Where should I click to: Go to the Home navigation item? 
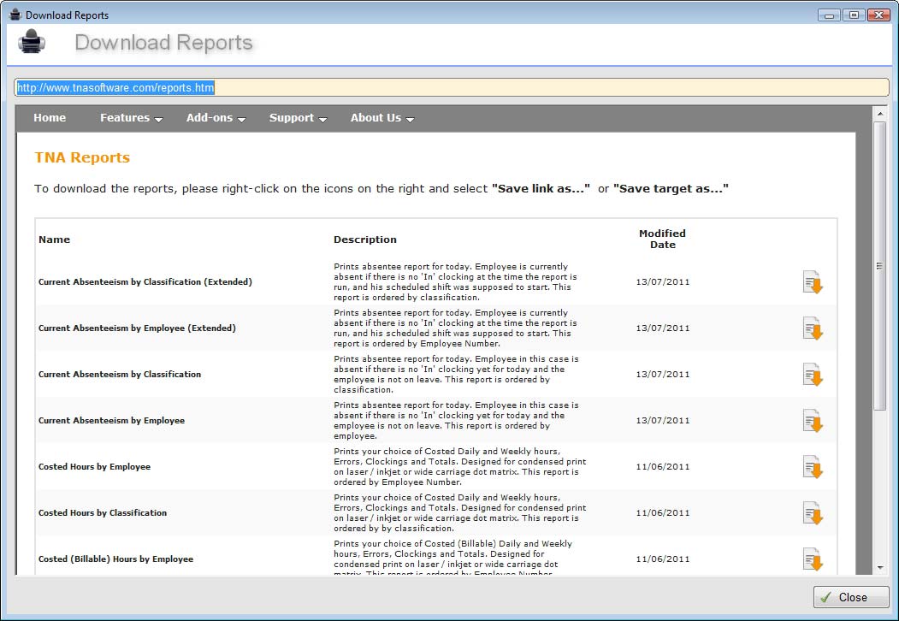click(x=50, y=118)
